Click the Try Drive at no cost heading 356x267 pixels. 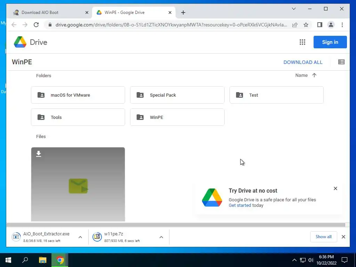[253, 191]
